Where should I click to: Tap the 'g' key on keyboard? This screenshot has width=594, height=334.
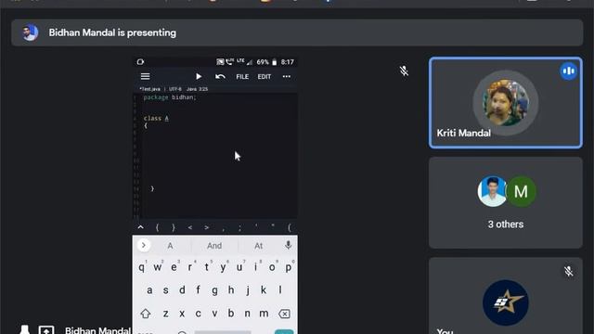coord(214,290)
